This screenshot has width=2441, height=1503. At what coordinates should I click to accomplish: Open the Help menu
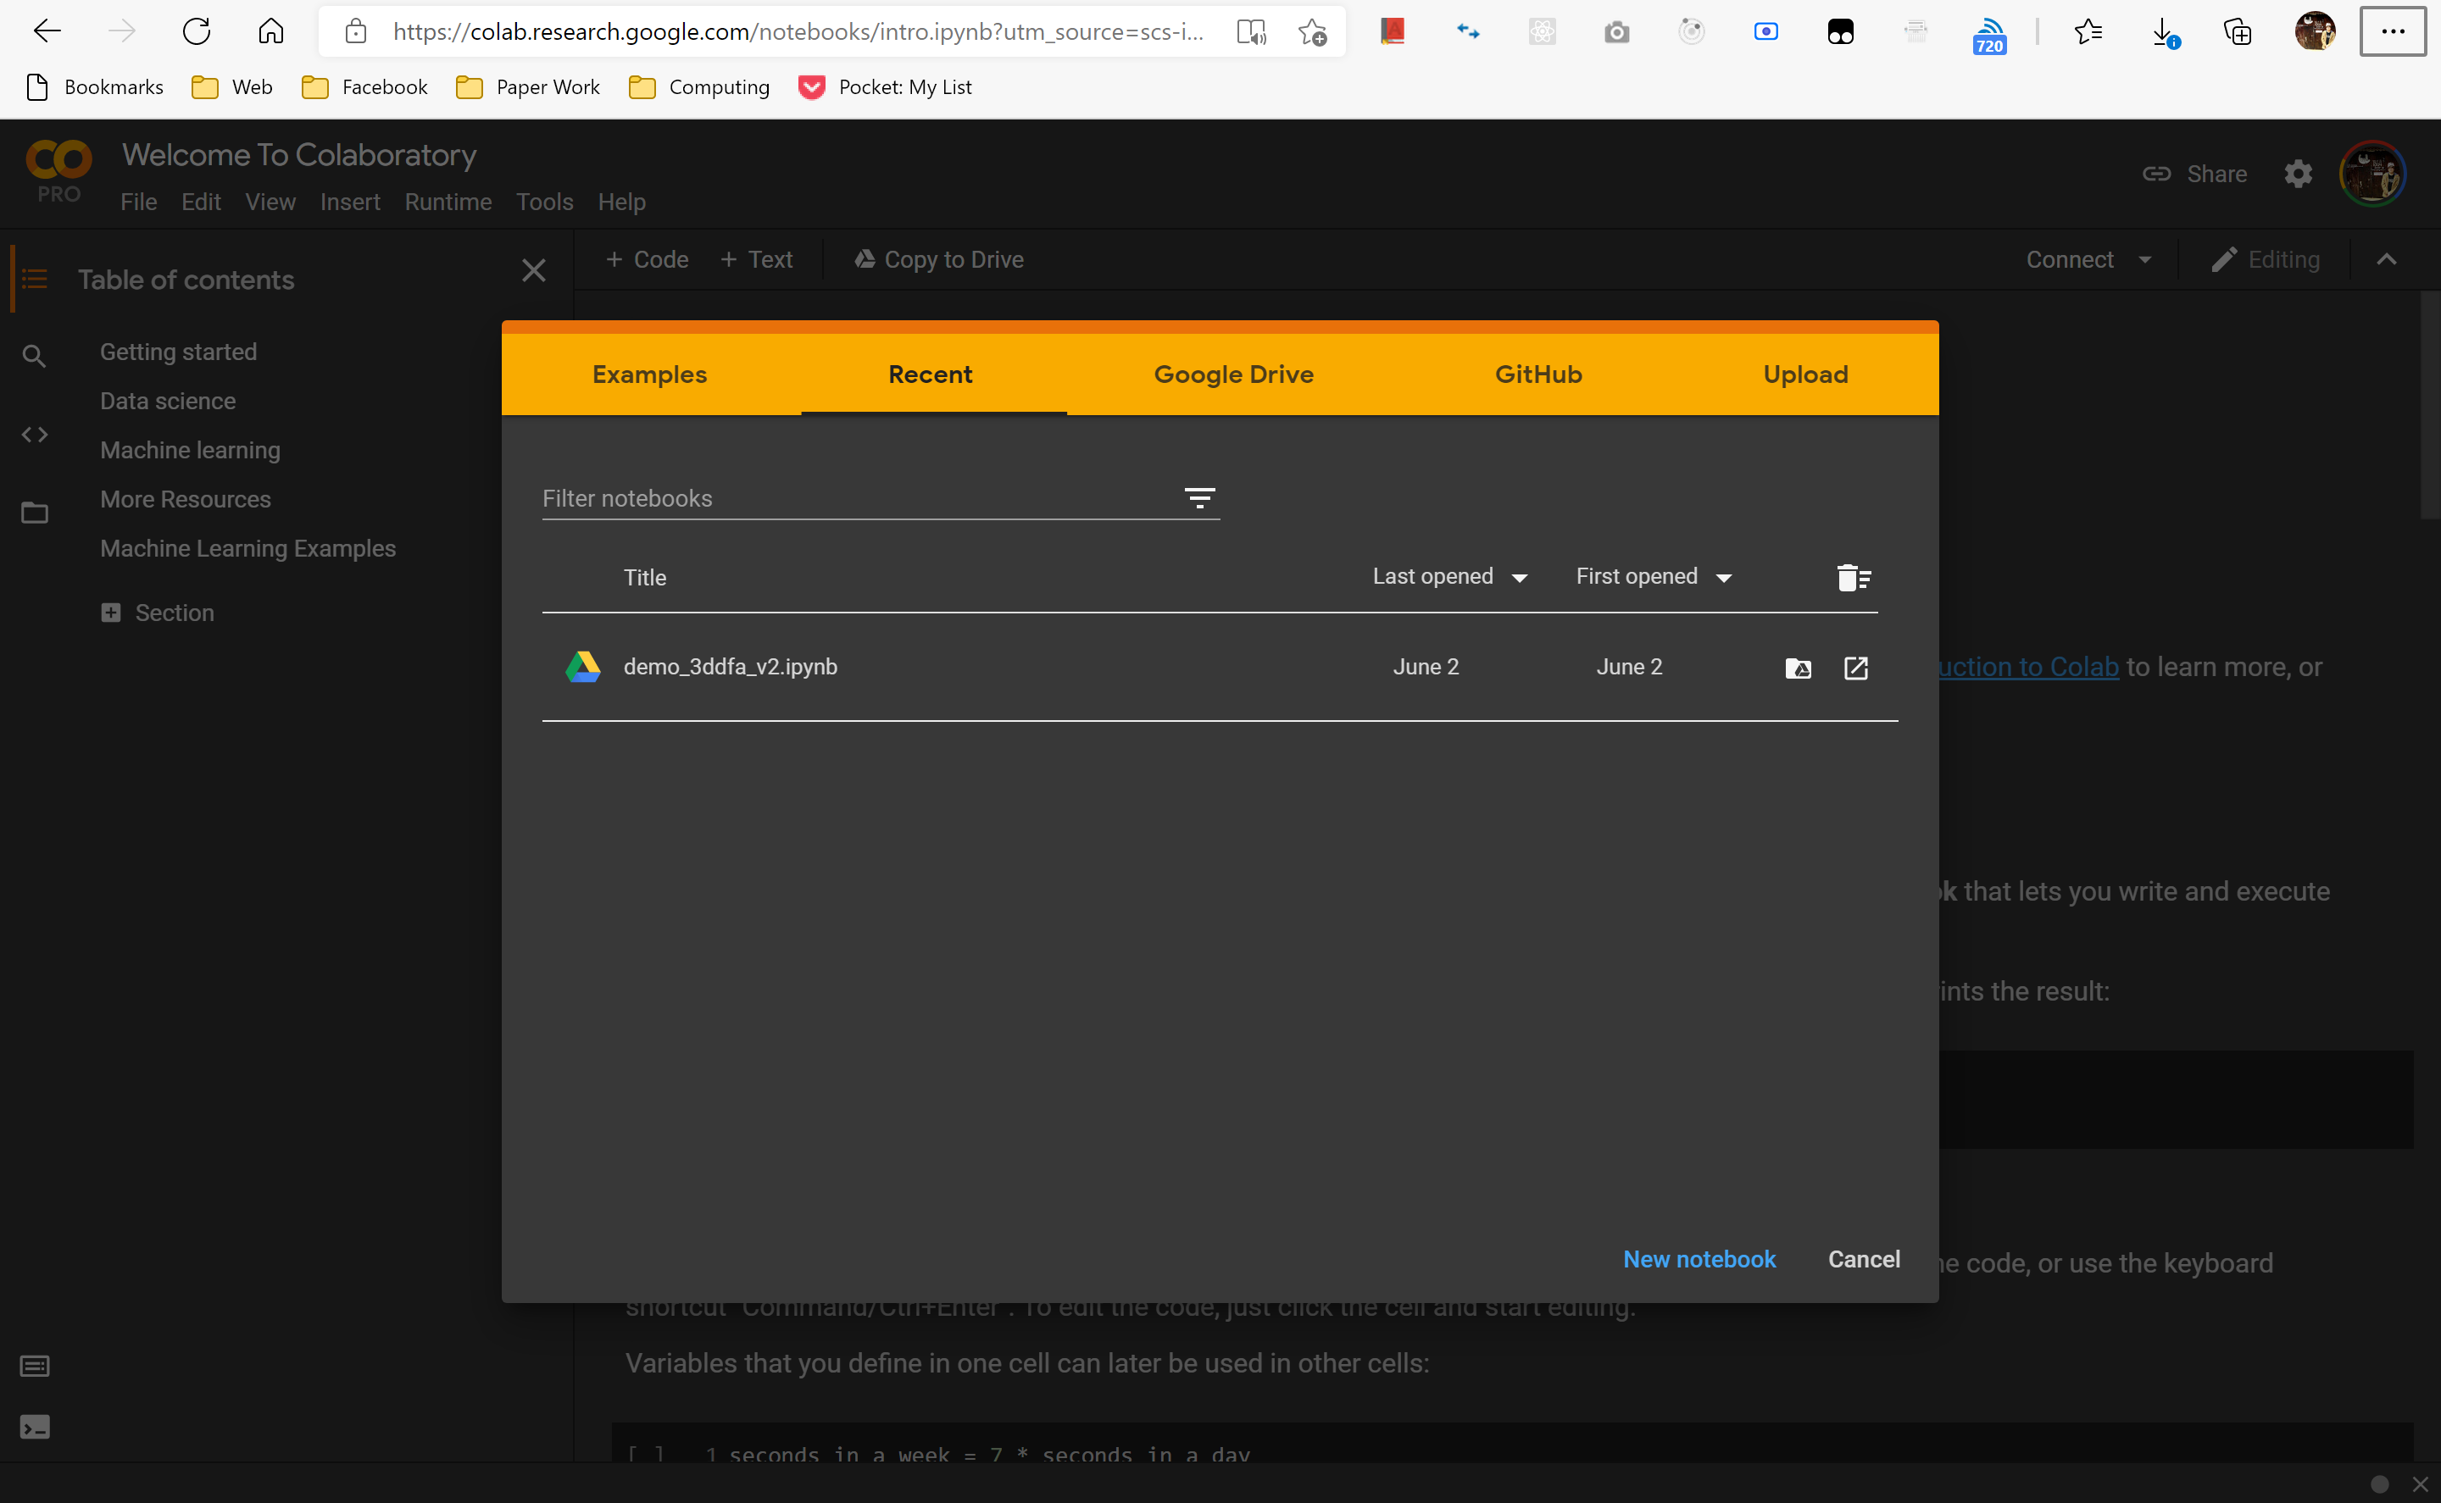point(621,202)
